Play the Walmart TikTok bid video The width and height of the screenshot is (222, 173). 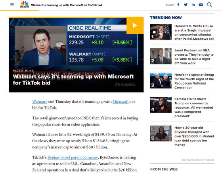[x=135, y=25]
